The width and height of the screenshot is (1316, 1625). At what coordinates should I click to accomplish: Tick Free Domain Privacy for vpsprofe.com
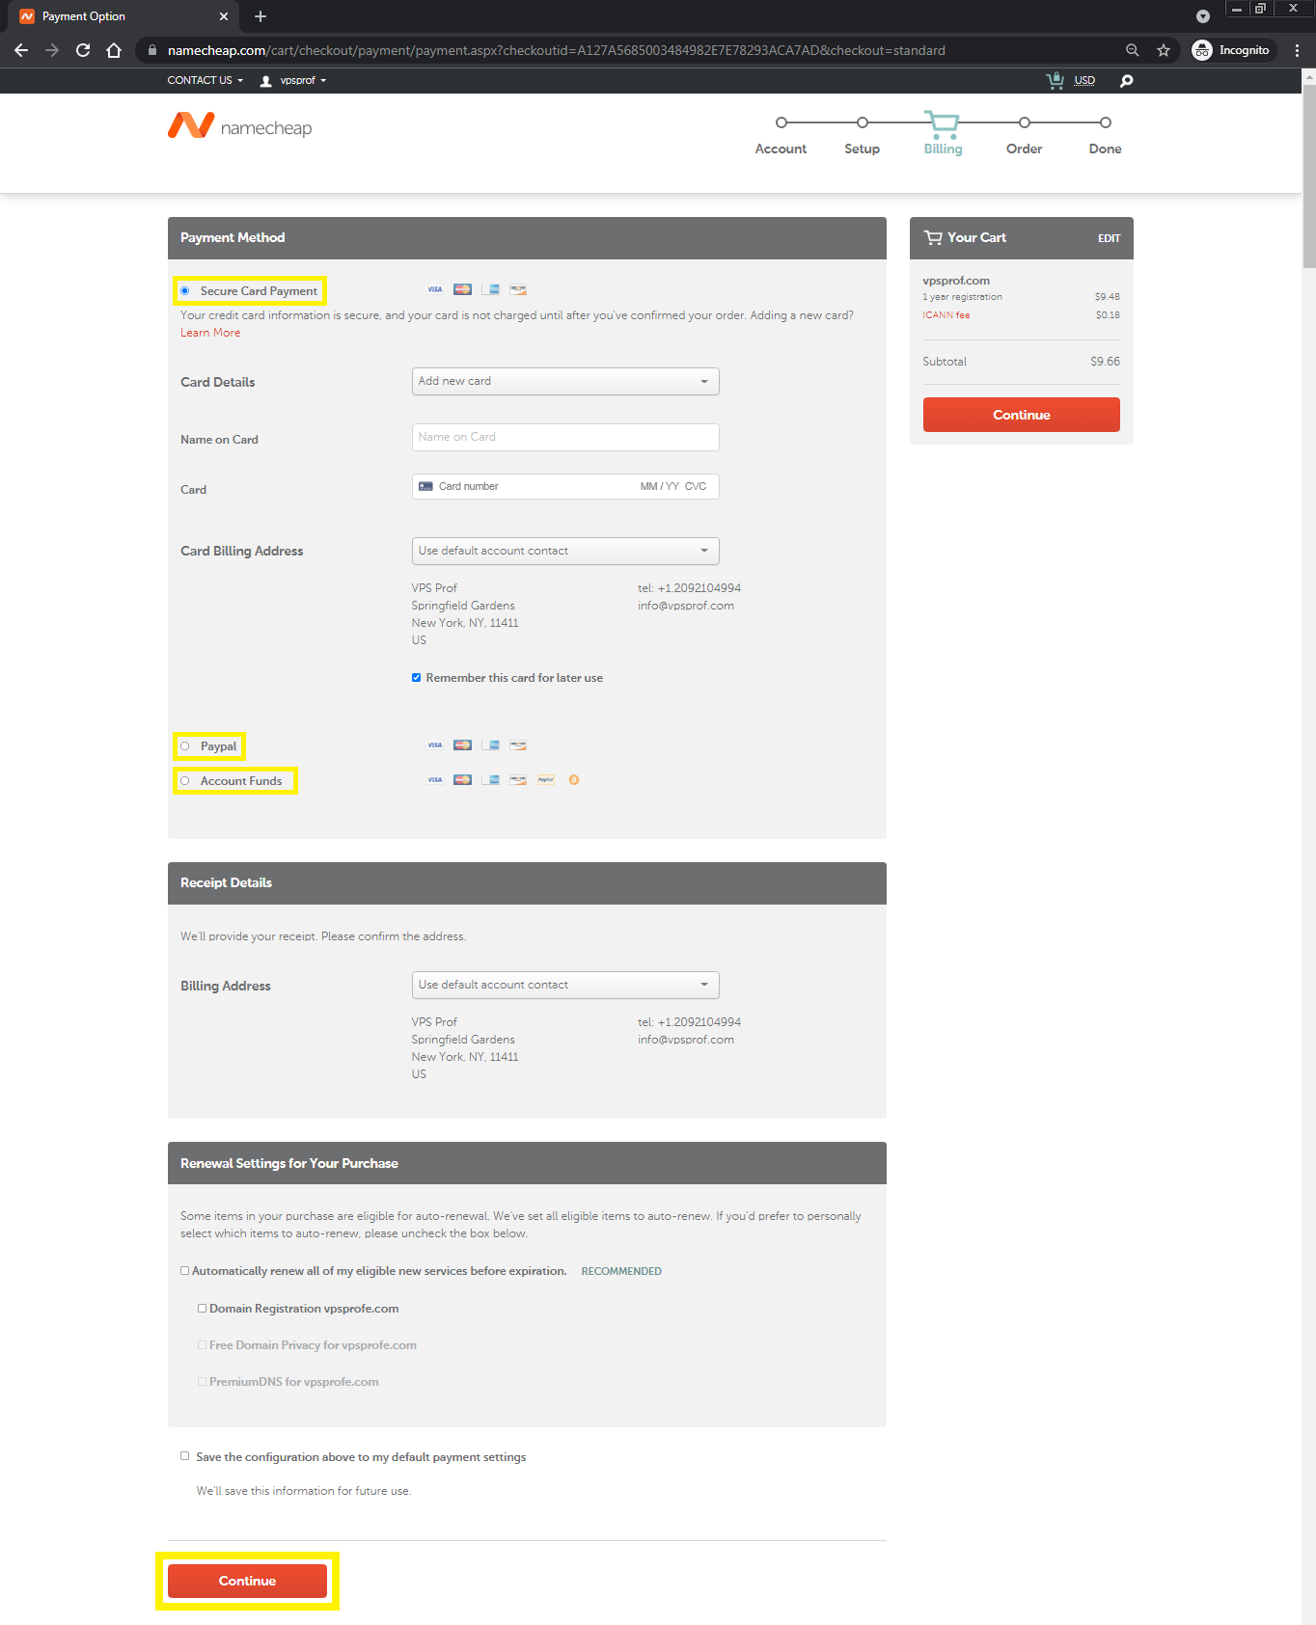click(203, 1345)
